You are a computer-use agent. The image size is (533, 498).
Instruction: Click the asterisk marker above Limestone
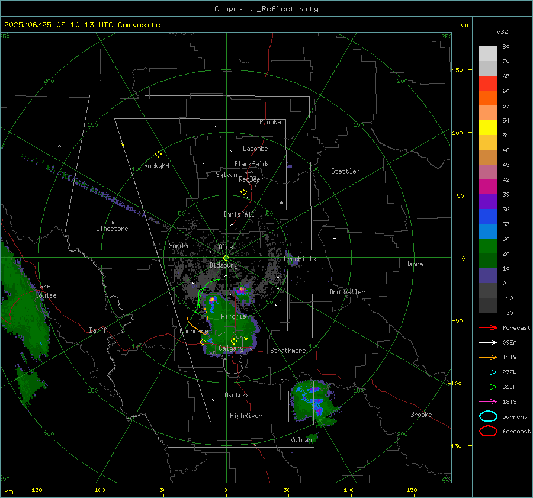click(112, 223)
